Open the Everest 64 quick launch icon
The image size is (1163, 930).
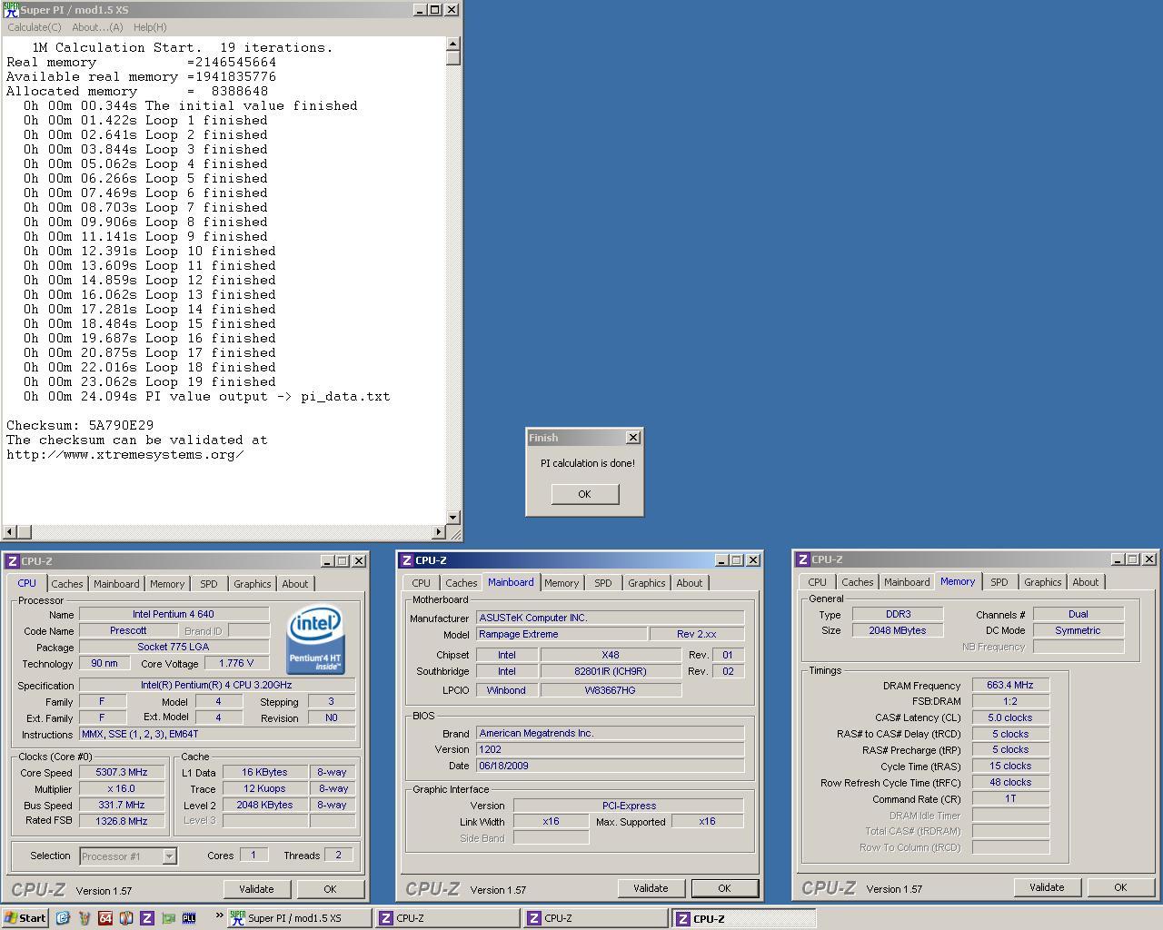pos(105,918)
